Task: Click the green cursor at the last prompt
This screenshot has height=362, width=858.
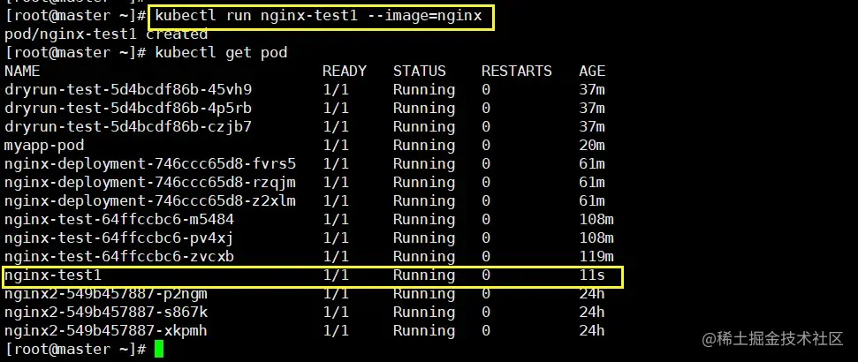Action: click(x=159, y=349)
